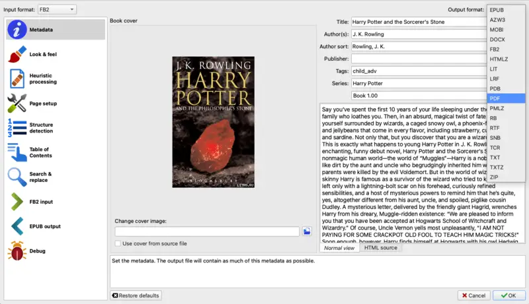
Task: Choose TCR from the output format list
Action: [x=506, y=148]
